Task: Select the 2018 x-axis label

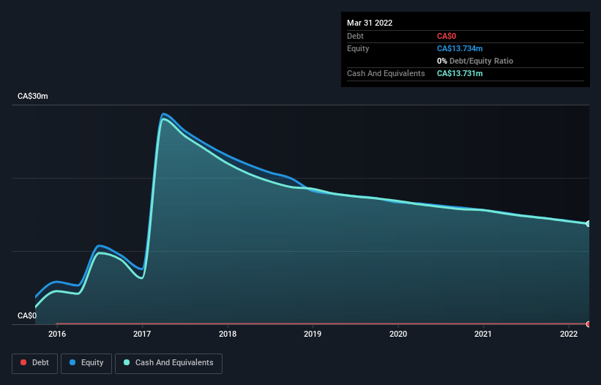Action: 228,334
